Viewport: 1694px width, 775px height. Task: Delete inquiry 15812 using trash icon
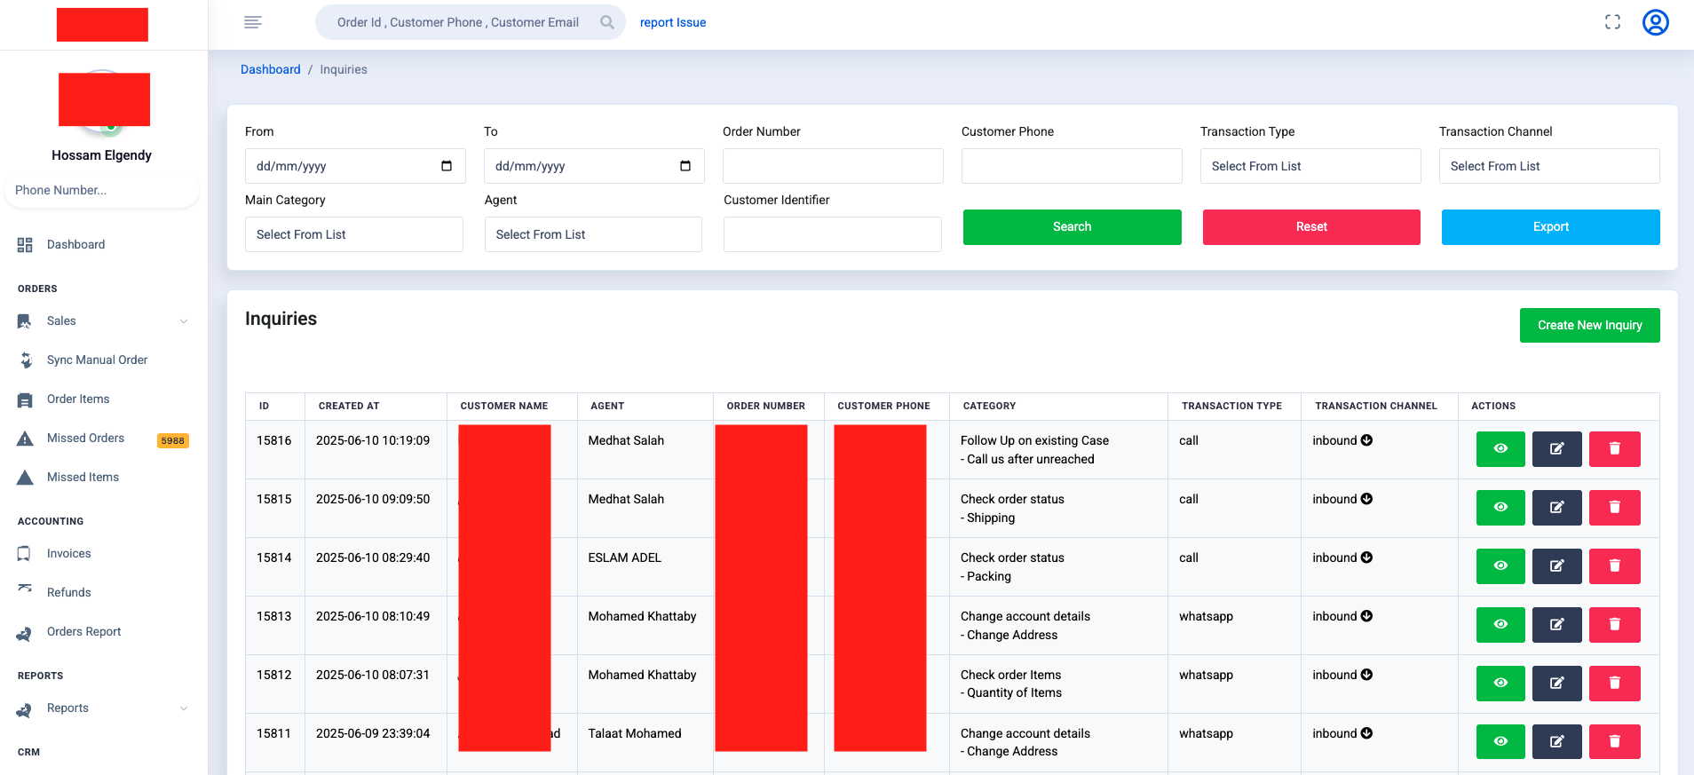click(1614, 684)
